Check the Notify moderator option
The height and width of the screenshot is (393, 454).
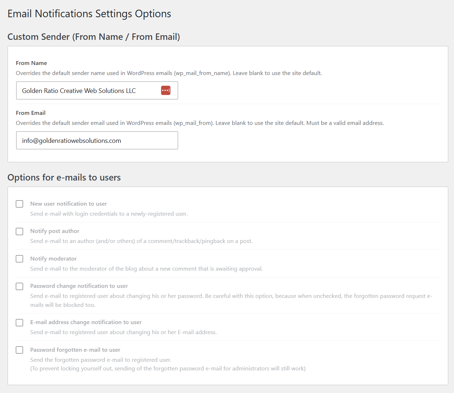point(19,259)
